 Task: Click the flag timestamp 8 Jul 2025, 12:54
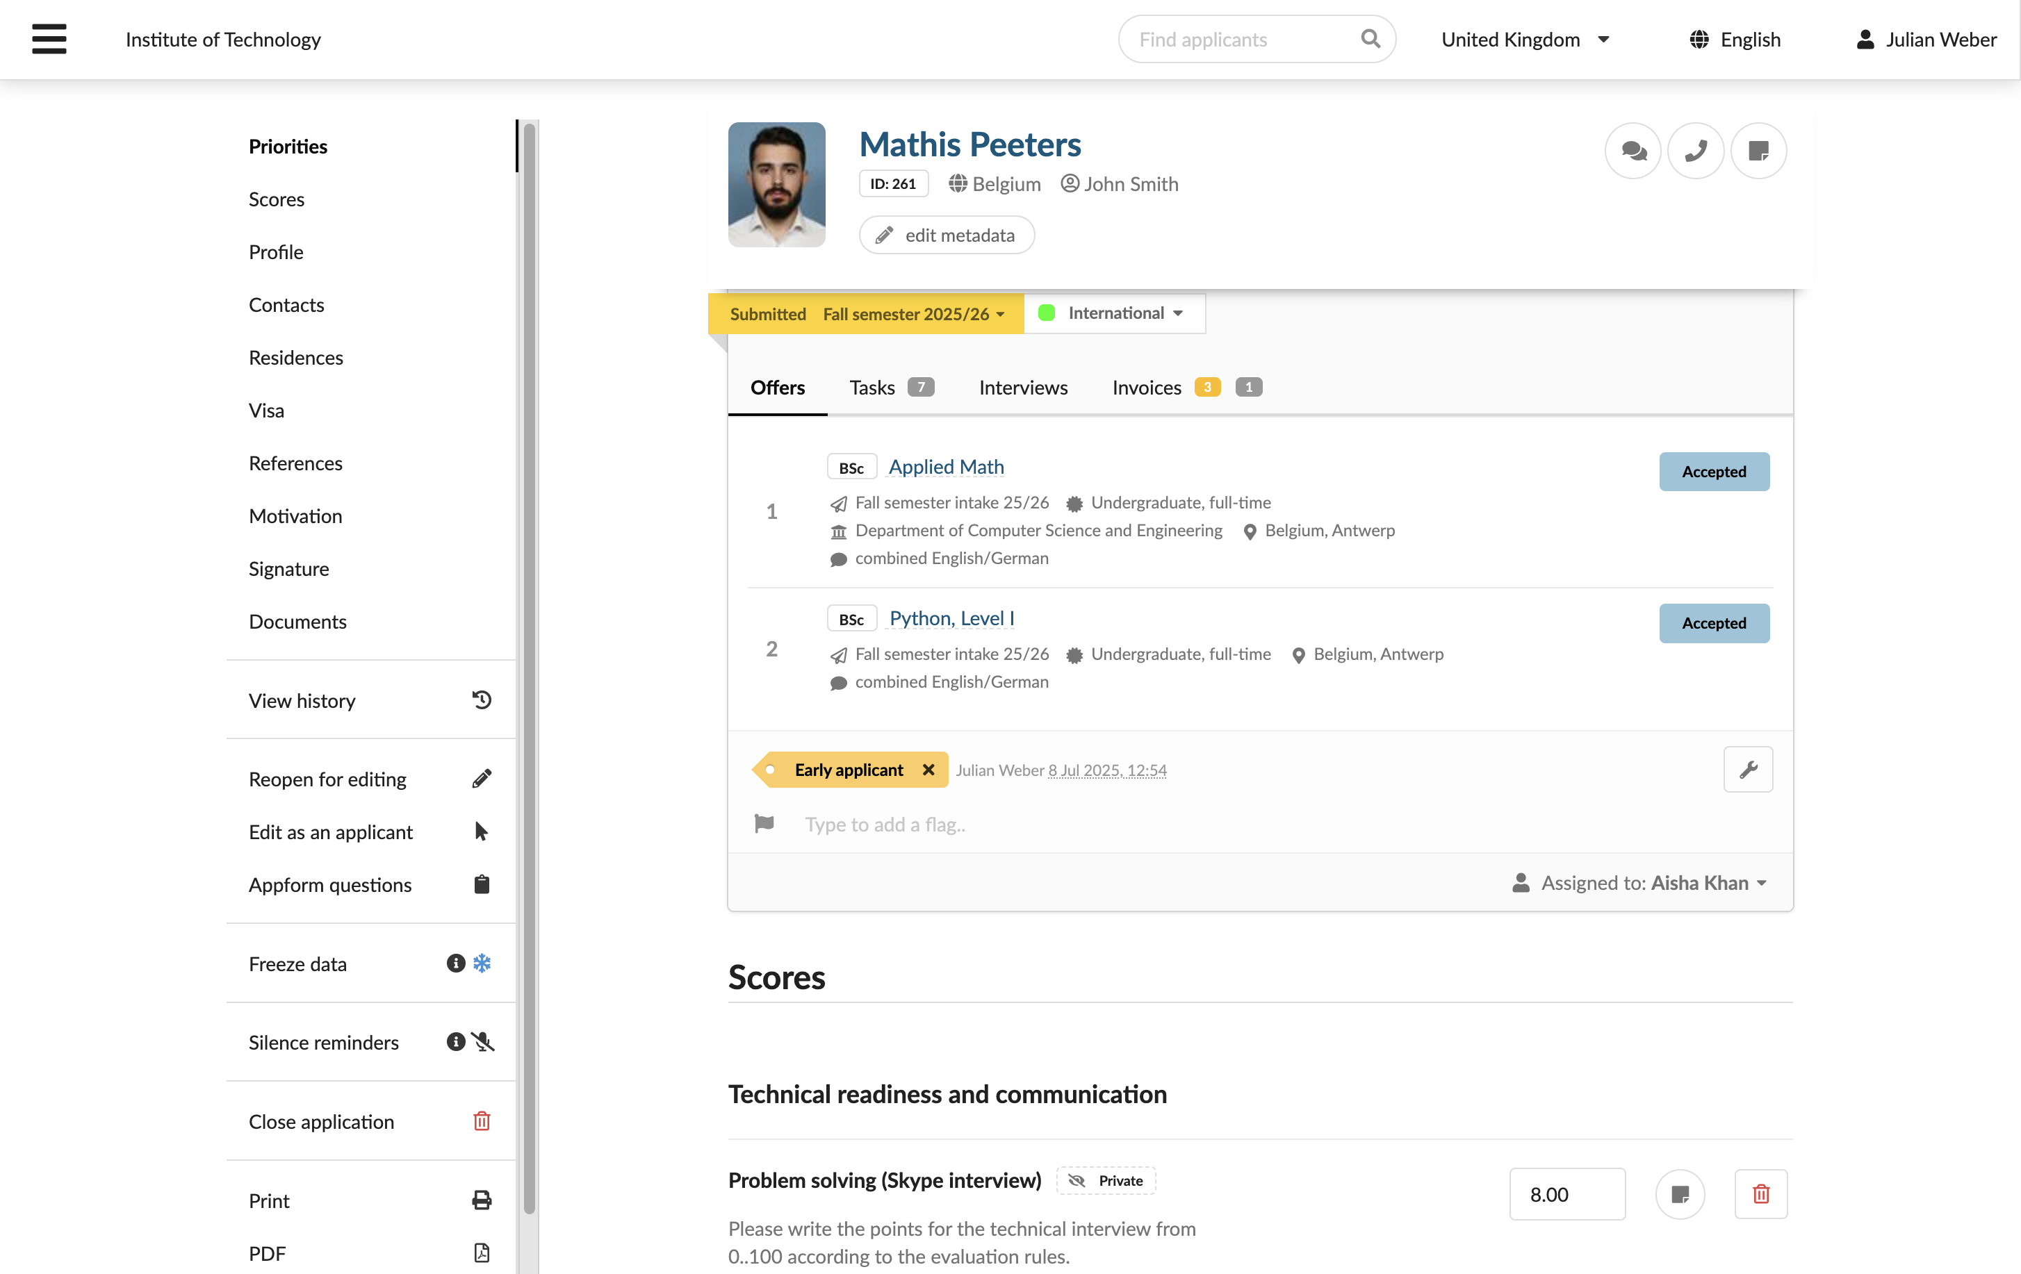(x=1107, y=771)
